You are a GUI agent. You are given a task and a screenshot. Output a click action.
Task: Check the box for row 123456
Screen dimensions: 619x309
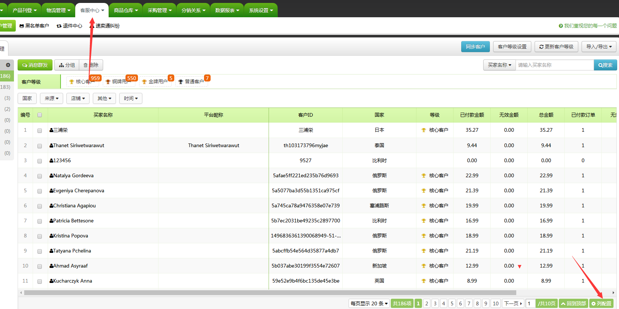coord(40,161)
